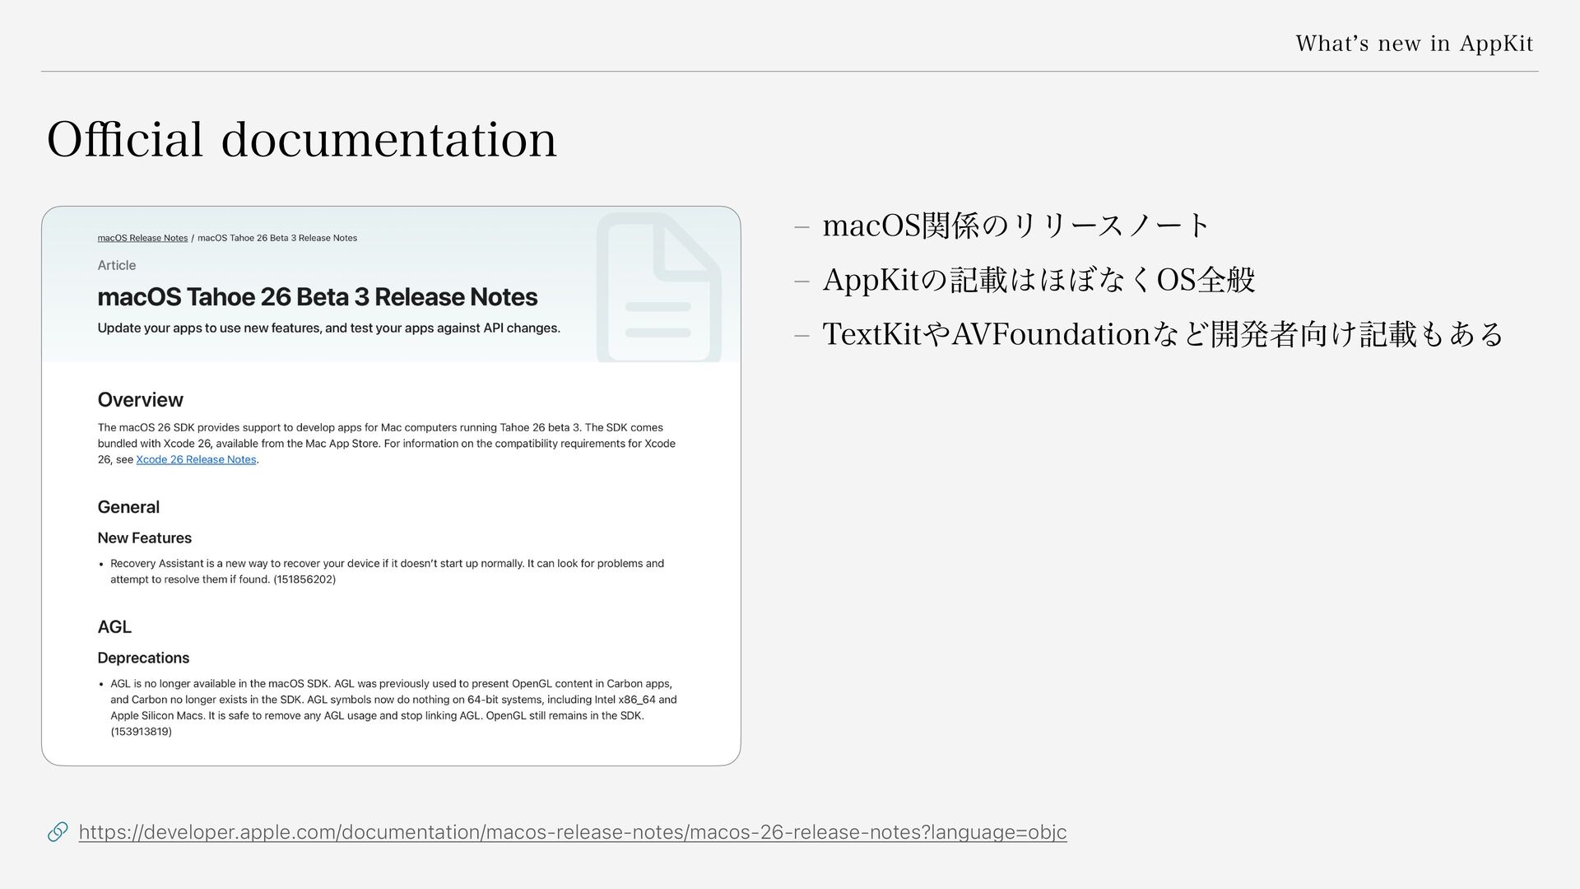Click the TextKitやAVFoundation bullet line
This screenshot has width=1580, height=889.
tap(1163, 334)
